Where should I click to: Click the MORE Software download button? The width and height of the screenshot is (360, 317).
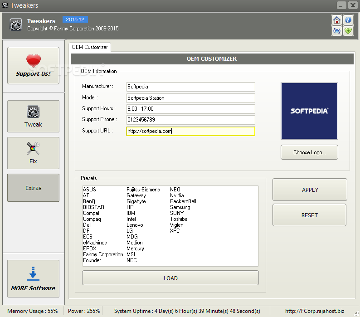(33, 278)
